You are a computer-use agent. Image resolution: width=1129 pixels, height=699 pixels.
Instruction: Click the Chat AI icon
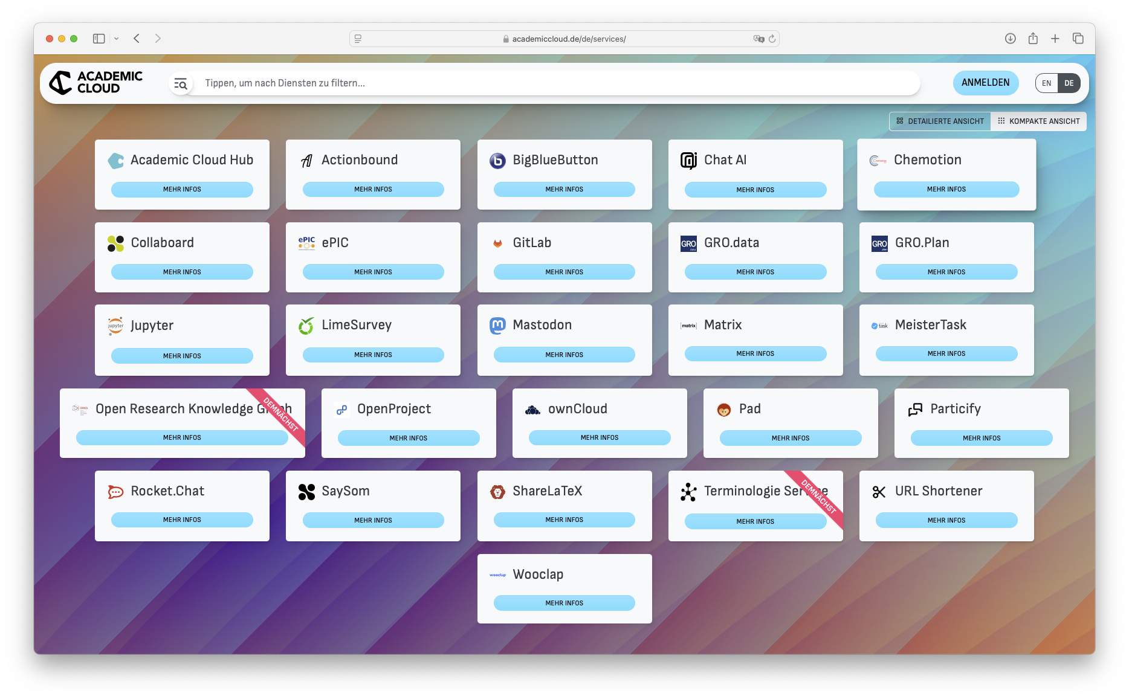(688, 160)
